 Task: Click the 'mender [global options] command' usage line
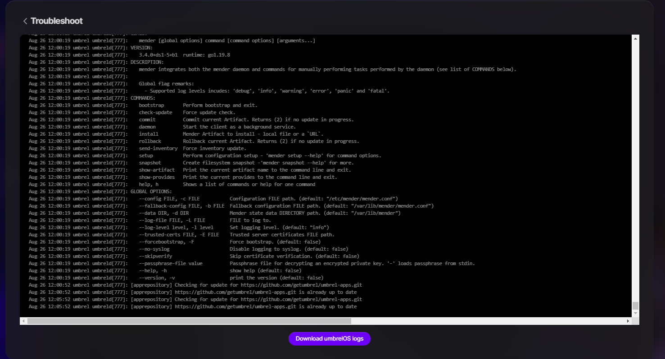click(172, 40)
